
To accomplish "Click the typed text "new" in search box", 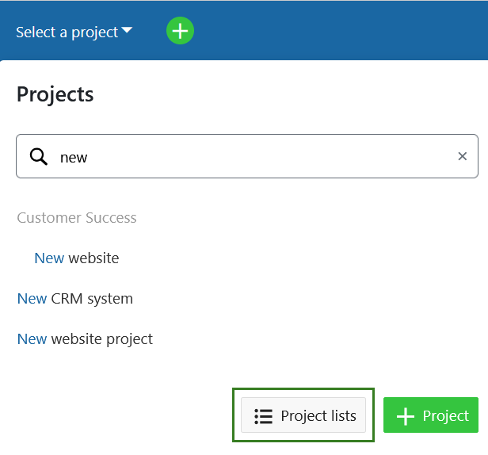I will coord(74,157).
